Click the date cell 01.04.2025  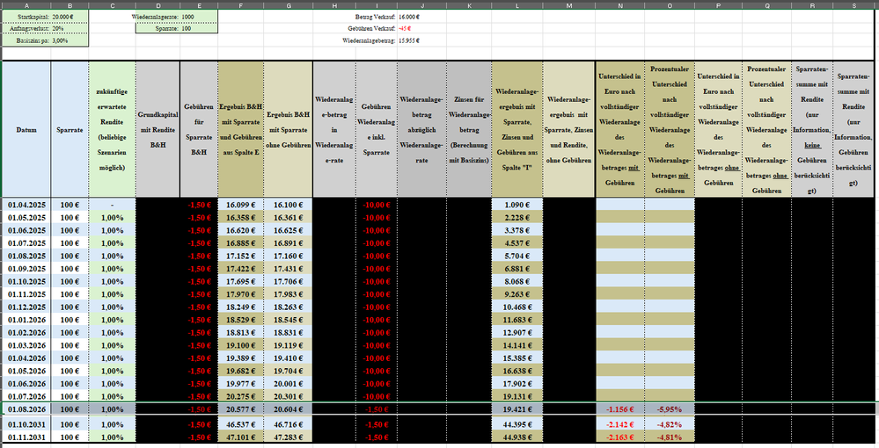26,205
